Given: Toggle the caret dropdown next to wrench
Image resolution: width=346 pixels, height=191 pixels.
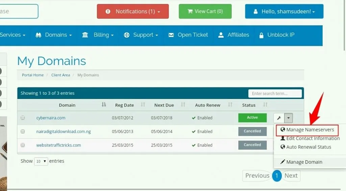Looking at the screenshot, I should tap(289, 118).
